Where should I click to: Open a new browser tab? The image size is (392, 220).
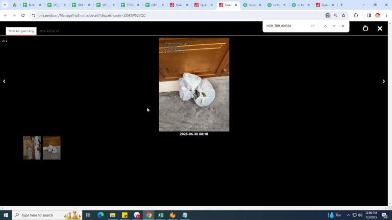tap(342, 5)
